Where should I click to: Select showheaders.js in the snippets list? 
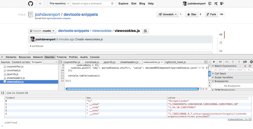coord(16,78)
